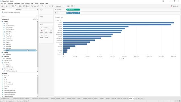Click the Color card in Marks

pos(42,31)
